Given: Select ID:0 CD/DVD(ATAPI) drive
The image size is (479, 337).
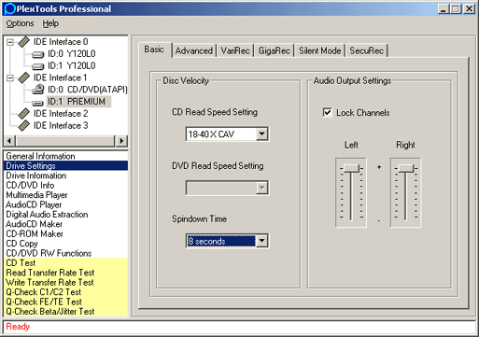Looking at the screenshot, I should [88, 90].
